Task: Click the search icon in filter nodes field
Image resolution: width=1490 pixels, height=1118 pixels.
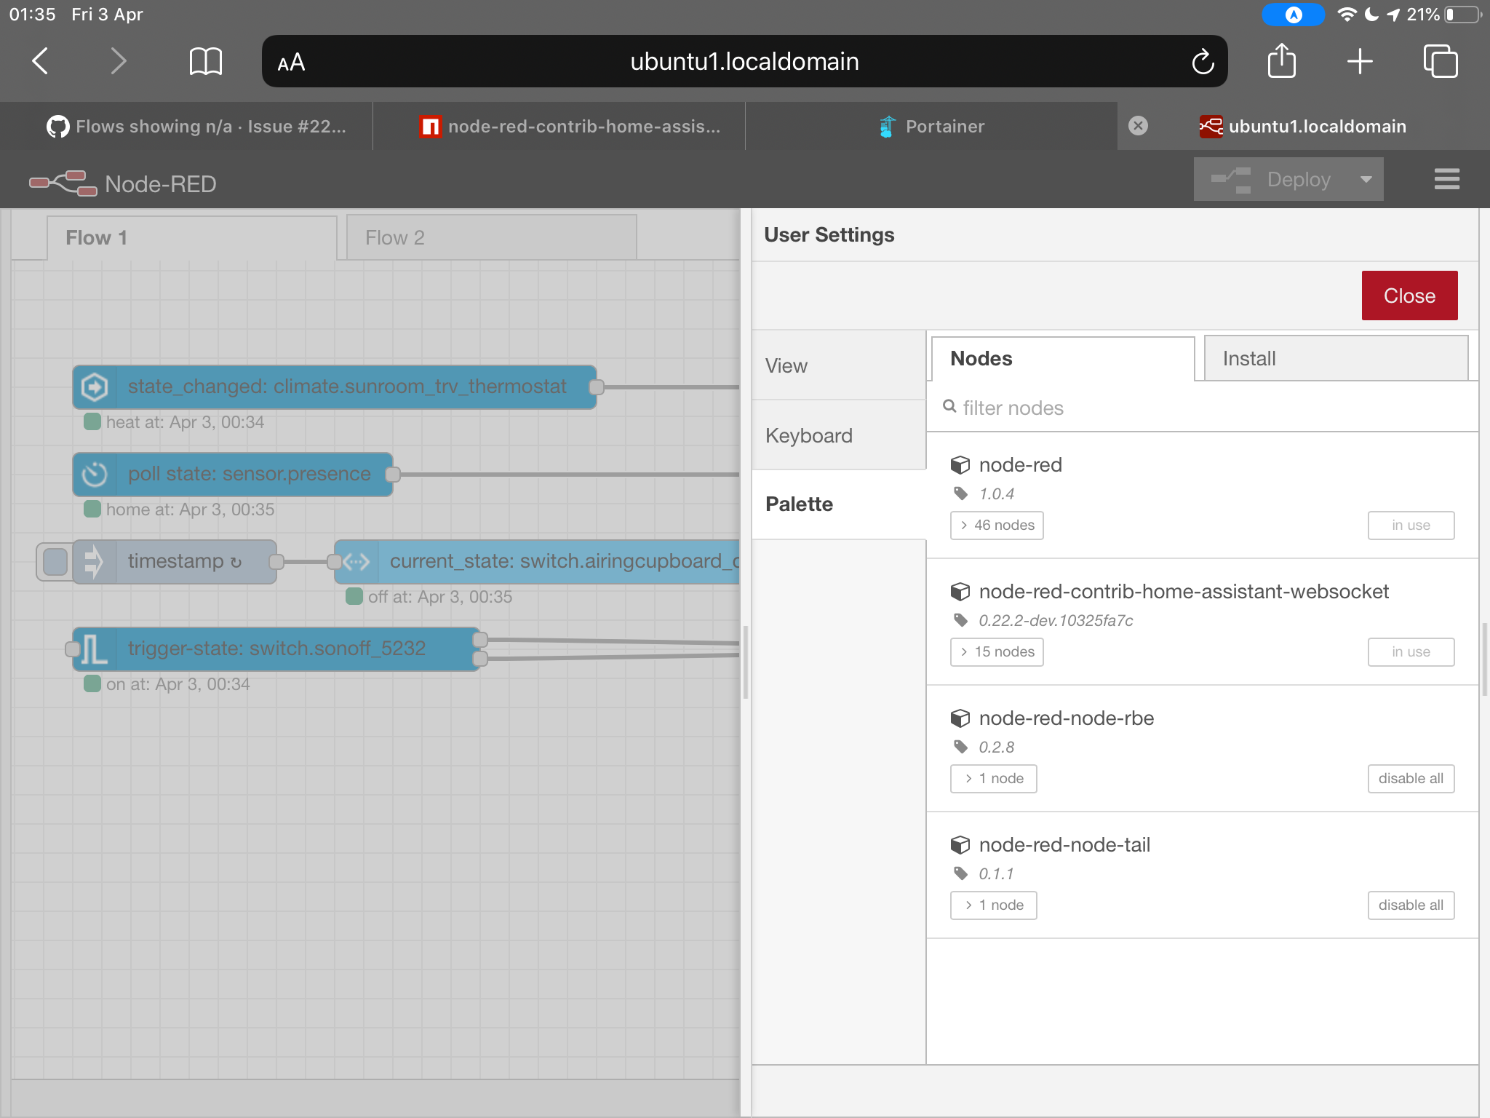Action: tap(949, 408)
